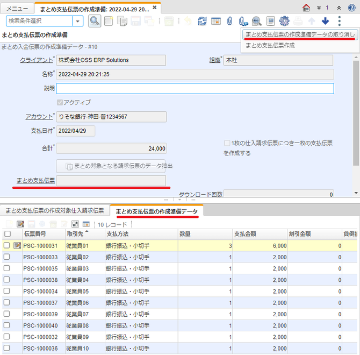This screenshot has height=355, width=360.
Task: Open the attachment paperclip icon
Action: [229, 21]
